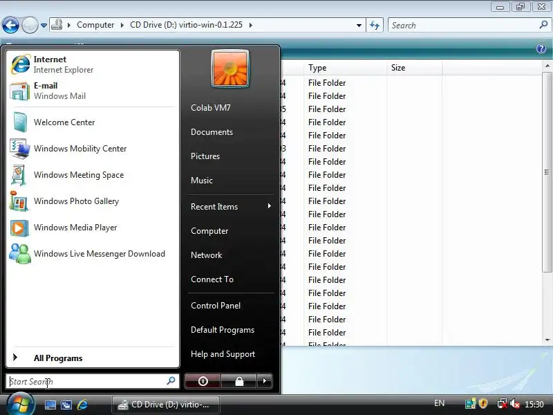Click the 15:30 taskbar clock

click(x=534, y=404)
